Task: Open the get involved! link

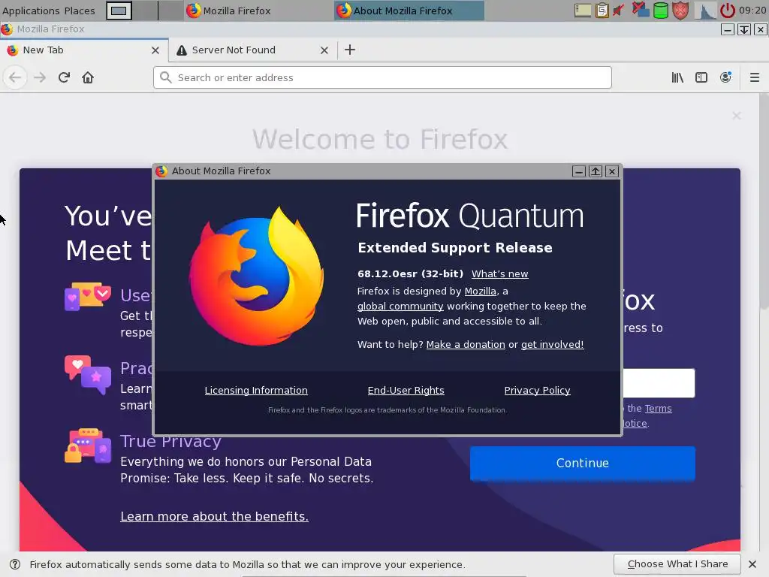Action: tap(552, 344)
